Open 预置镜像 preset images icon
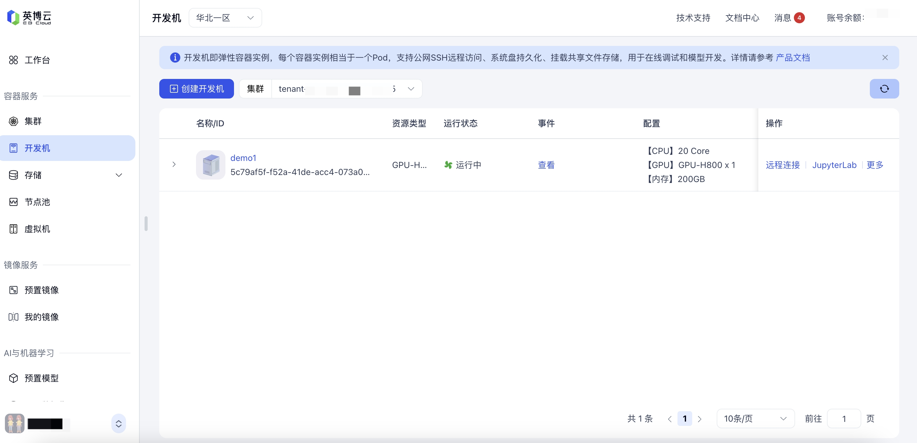The width and height of the screenshot is (917, 443). (13, 290)
